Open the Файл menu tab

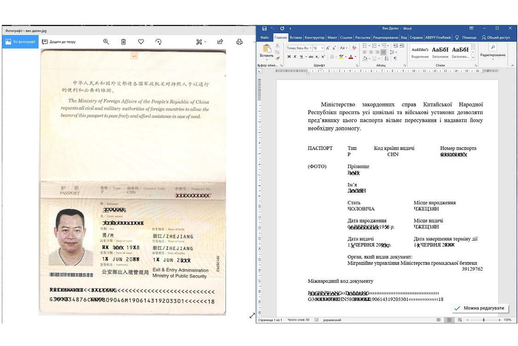click(265, 37)
